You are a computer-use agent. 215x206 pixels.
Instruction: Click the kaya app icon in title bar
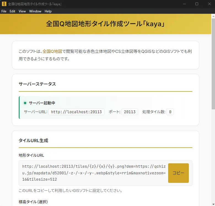click(x=4, y=4)
